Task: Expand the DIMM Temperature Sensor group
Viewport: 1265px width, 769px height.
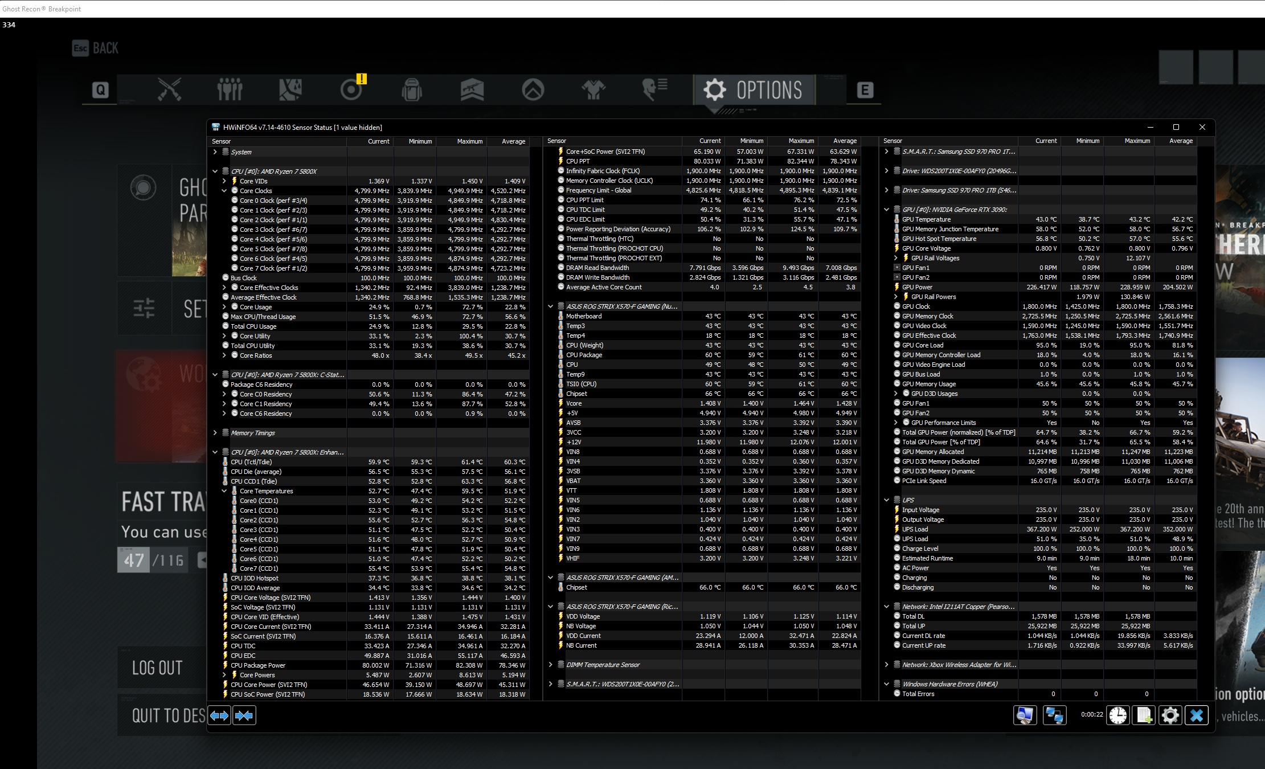Action: click(x=550, y=665)
